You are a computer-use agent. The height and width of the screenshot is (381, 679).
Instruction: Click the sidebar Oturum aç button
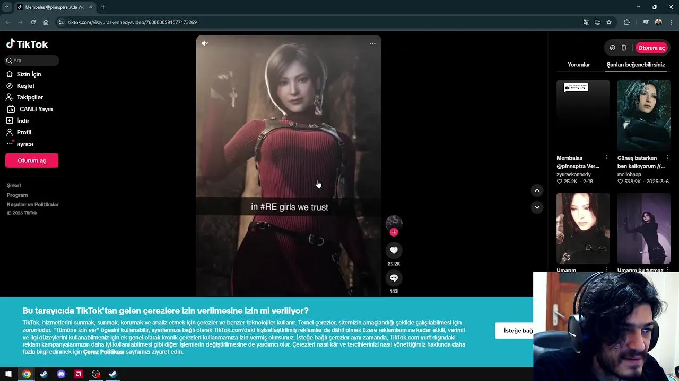[32, 160]
